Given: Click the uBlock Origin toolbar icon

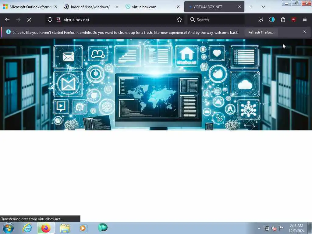Looking at the screenshot, I should tap(294, 19).
